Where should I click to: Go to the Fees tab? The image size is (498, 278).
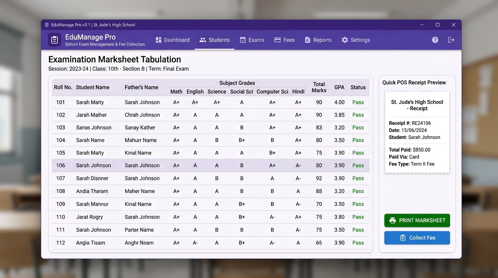click(284, 40)
